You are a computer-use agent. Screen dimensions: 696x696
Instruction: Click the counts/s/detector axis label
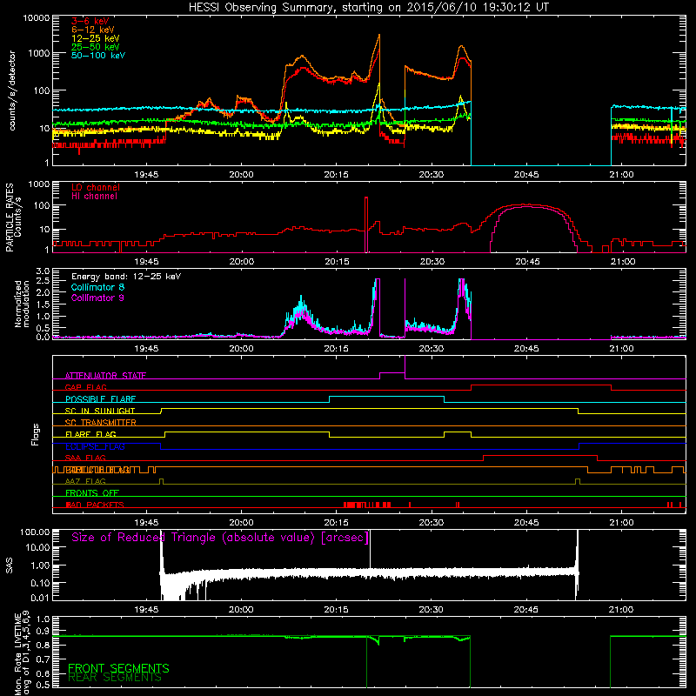pyautogui.click(x=12, y=90)
